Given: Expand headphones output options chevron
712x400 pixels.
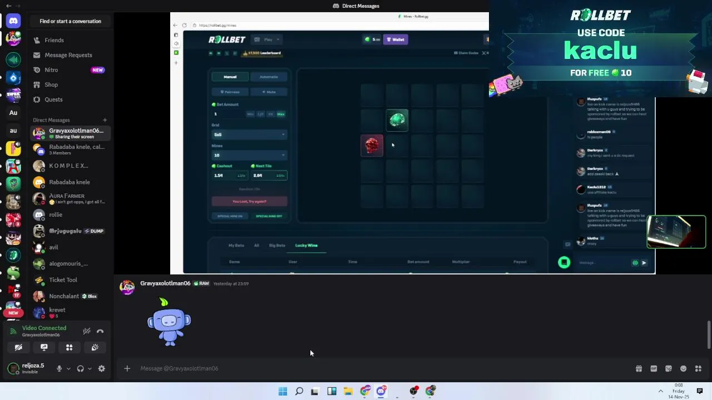Looking at the screenshot, I should point(90,368).
